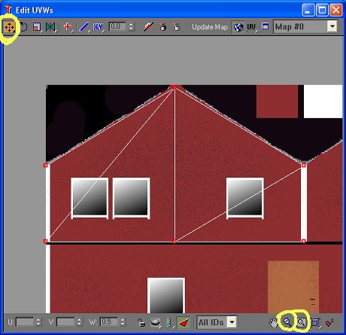The height and width of the screenshot is (335, 346).
Task: Click the XY axis constraint button
Action: point(98,26)
